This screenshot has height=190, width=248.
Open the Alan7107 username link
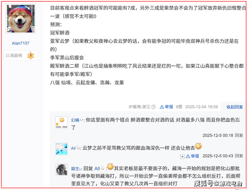click(x=21, y=43)
